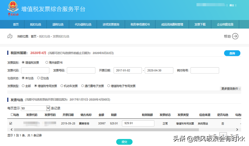Select the 未勾选 status radio button
The width and height of the screenshot is (249, 146).
(x=23, y=78)
